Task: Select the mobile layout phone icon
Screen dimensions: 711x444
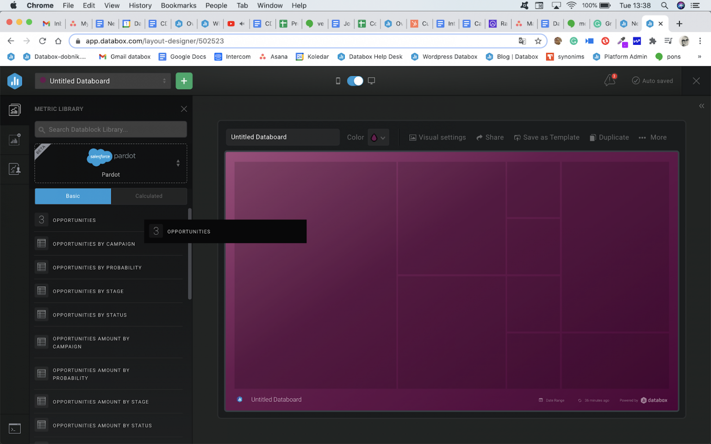Action: [x=338, y=81]
